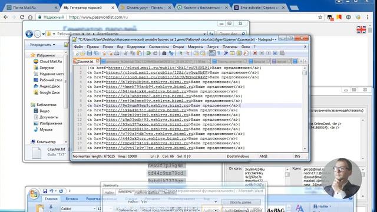Open the Кодировки menu in Notepad++

[x=136, y=47]
